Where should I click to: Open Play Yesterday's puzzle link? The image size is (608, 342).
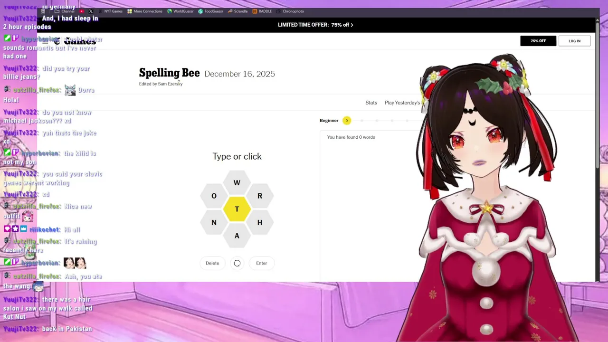tap(402, 103)
